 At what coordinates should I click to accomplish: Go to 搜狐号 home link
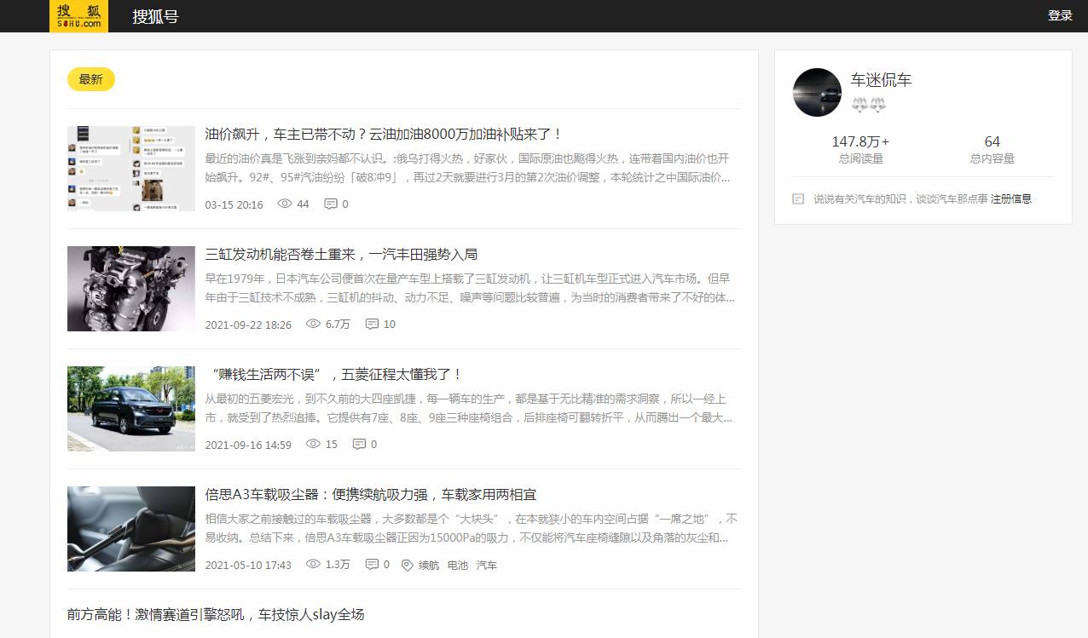click(155, 16)
